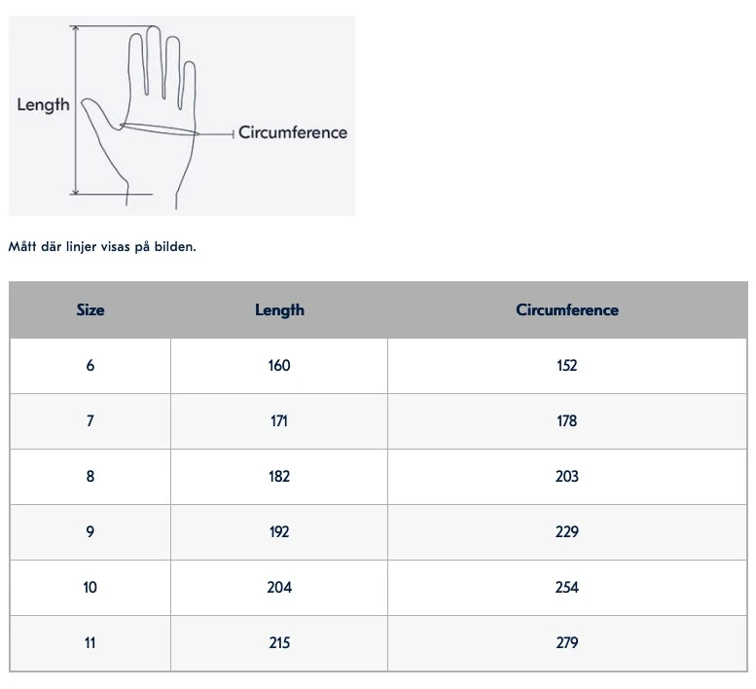Click the circumference value 229
Screen dimensions: 756x689
(567, 532)
